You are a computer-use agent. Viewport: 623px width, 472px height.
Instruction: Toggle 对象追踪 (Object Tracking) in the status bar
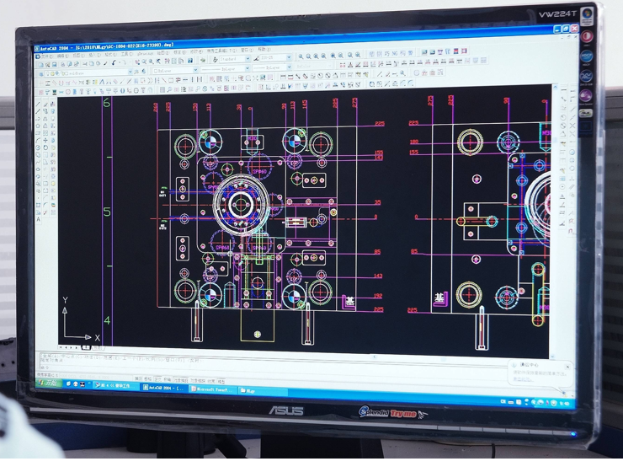point(197,380)
